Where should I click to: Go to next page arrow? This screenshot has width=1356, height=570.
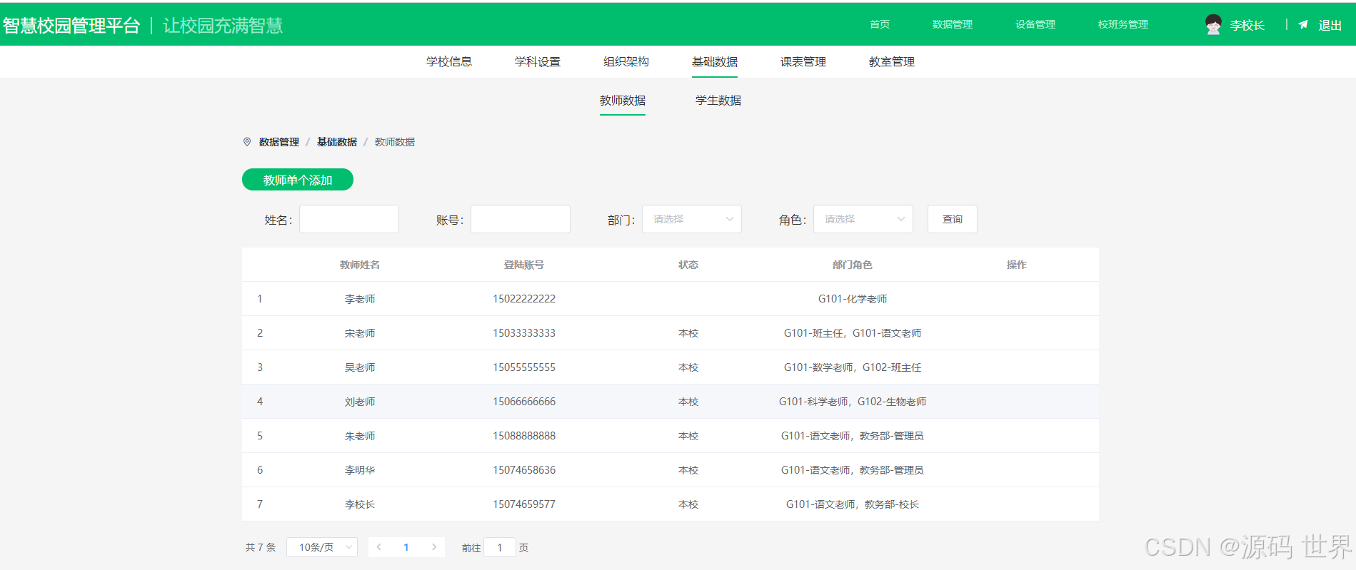(433, 547)
